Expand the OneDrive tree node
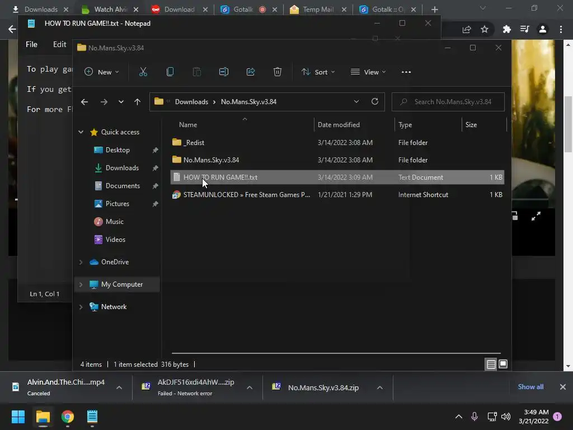 (x=81, y=262)
